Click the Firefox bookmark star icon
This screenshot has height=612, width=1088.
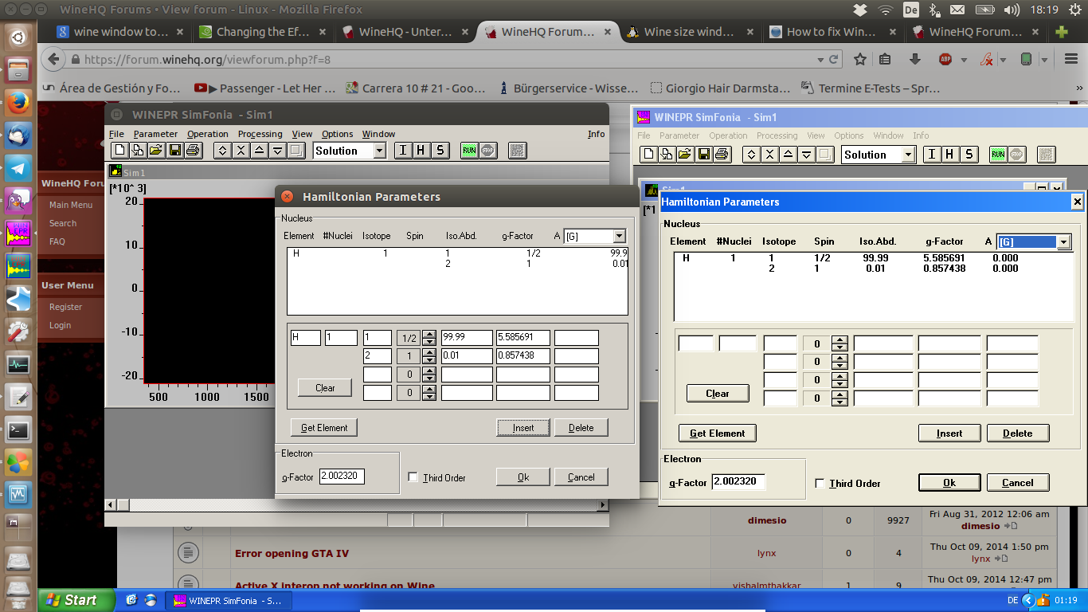(860, 60)
